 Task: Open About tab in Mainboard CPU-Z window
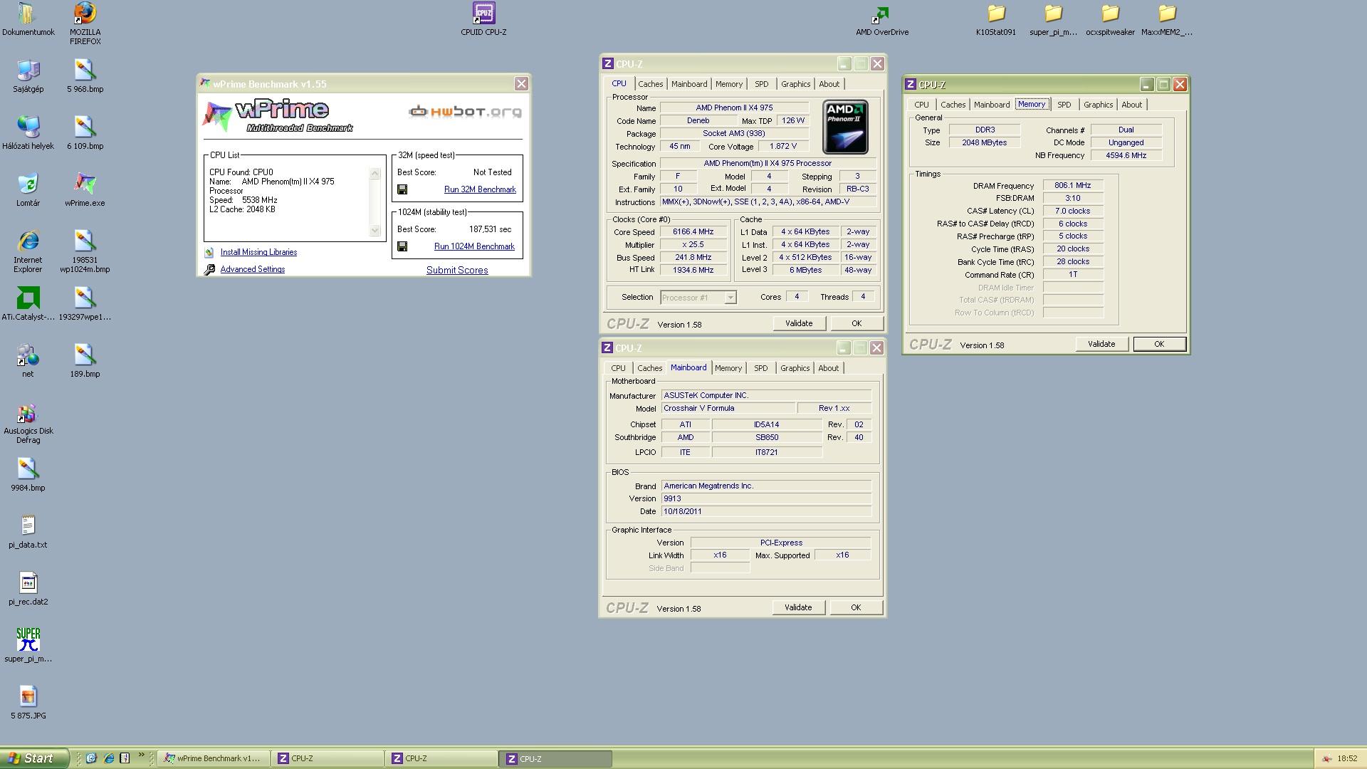point(828,368)
